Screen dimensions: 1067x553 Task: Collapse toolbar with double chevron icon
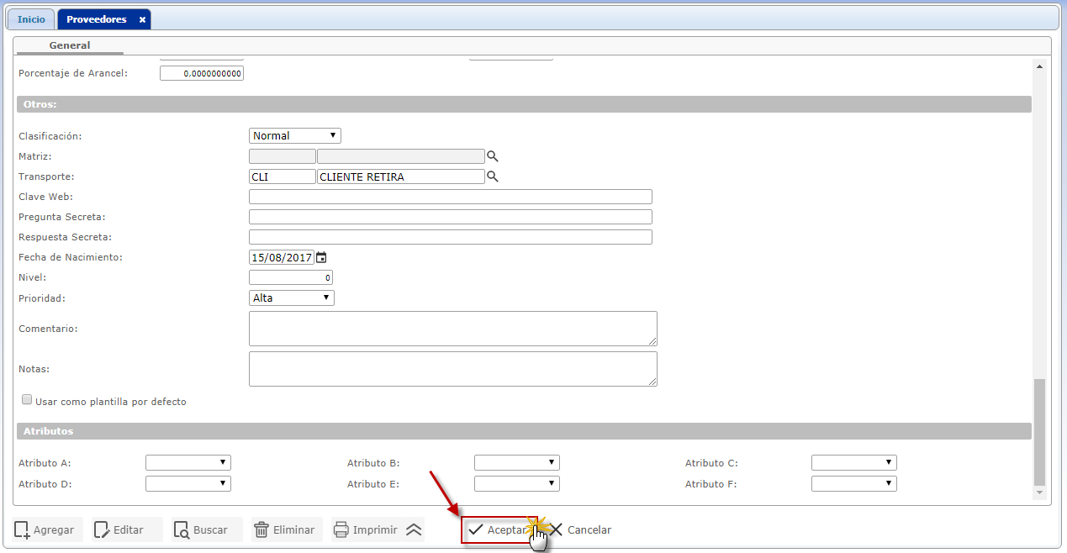pyautogui.click(x=414, y=529)
